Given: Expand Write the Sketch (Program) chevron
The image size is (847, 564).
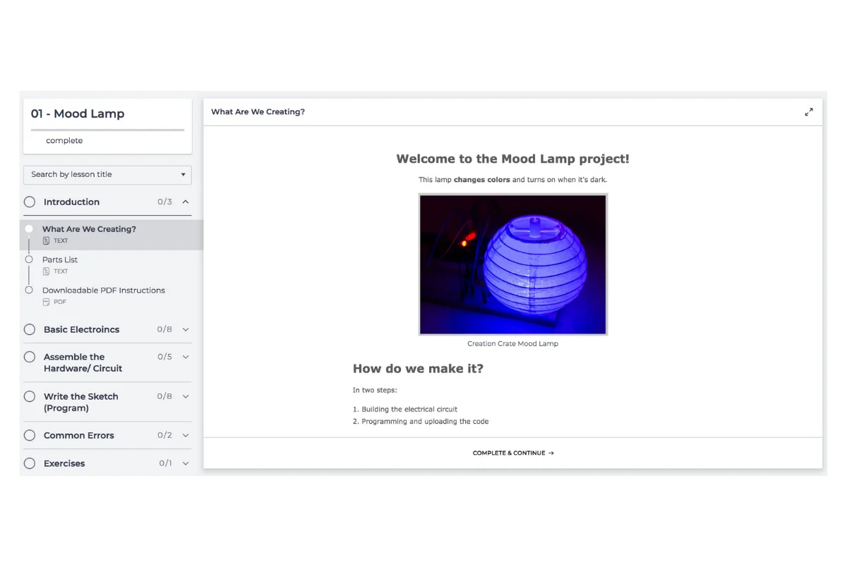Looking at the screenshot, I should point(186,396).
